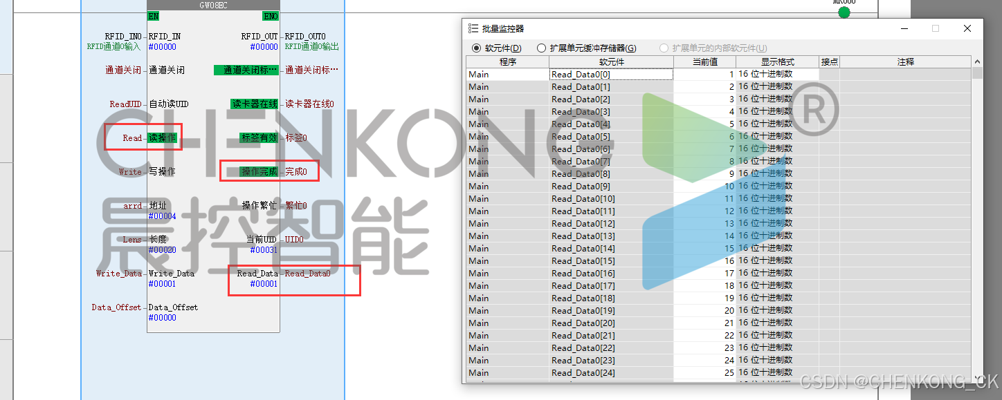Click the Write input variable
Viewport: 1002px width, 400px height.
pos(130,171)
